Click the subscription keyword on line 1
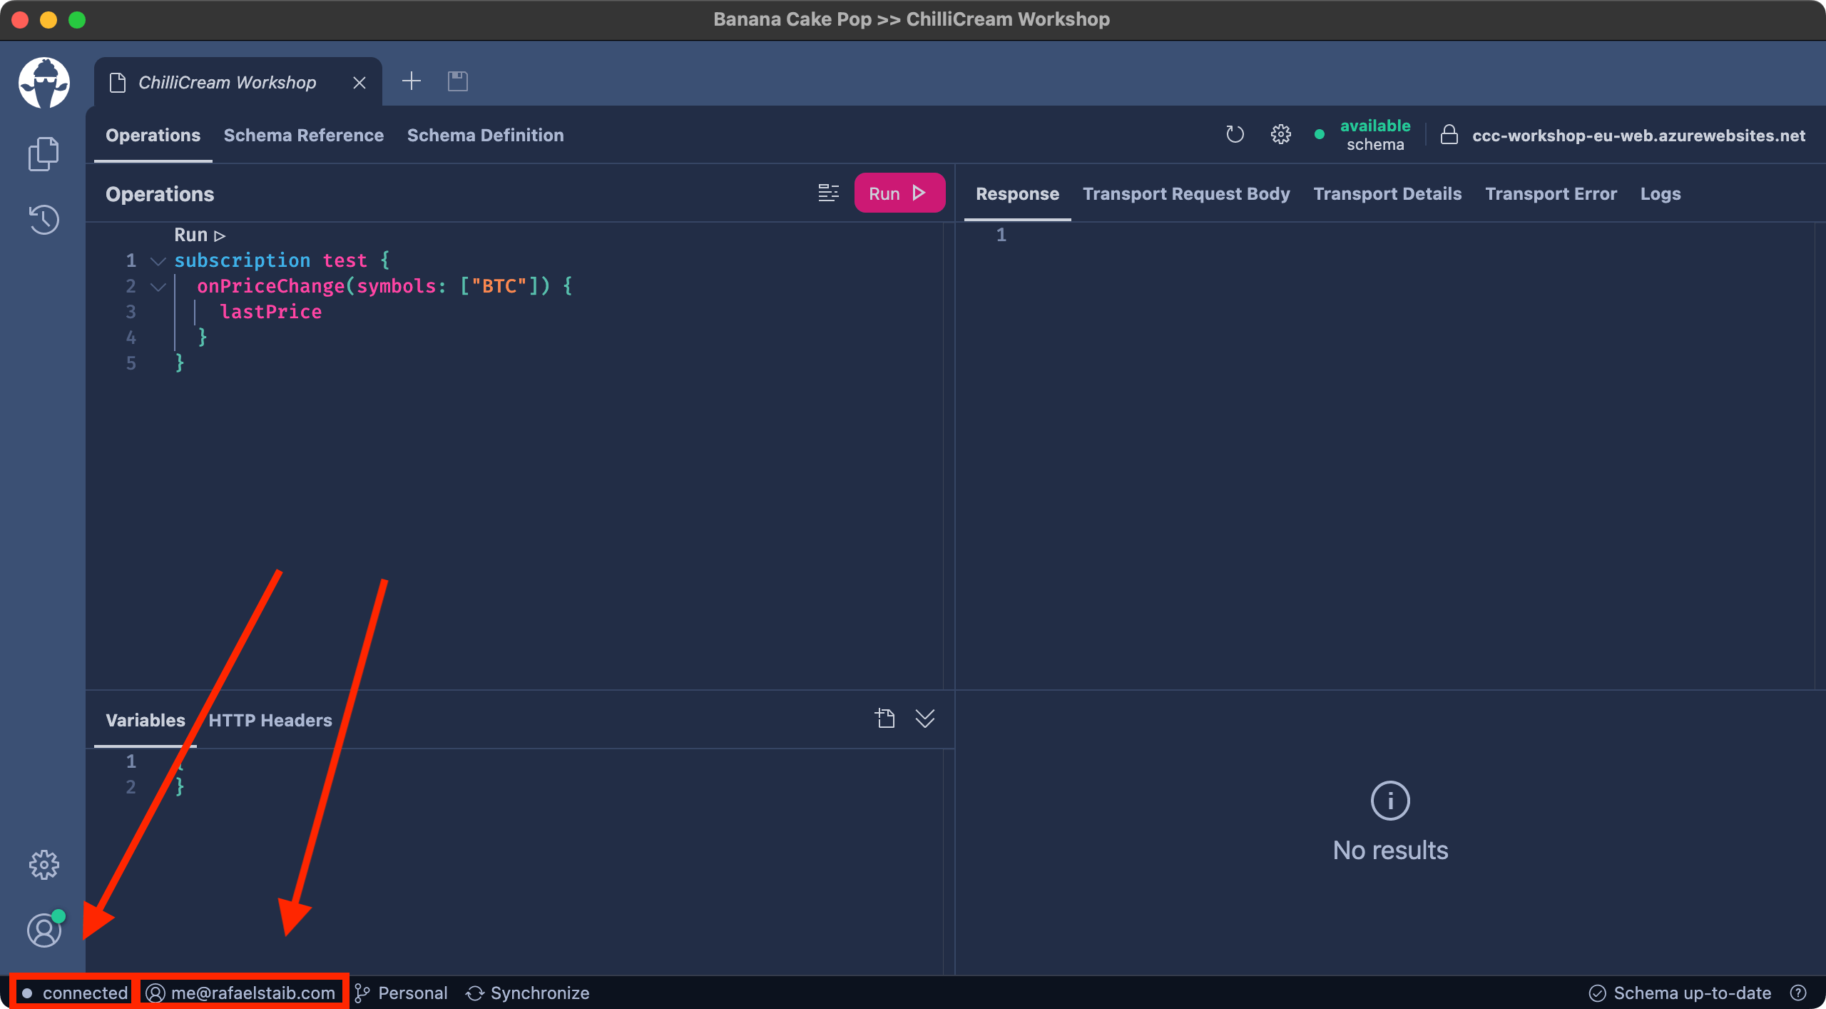The height and width of the screenshot is (1009, 1826). (242, 260)
